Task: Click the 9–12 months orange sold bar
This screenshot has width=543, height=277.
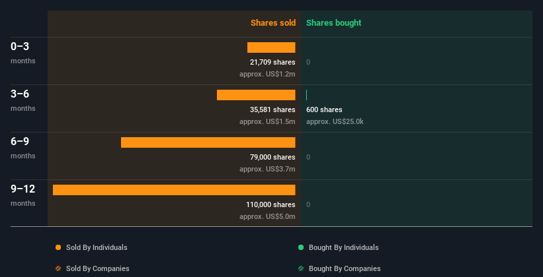Action: point(174,190)
